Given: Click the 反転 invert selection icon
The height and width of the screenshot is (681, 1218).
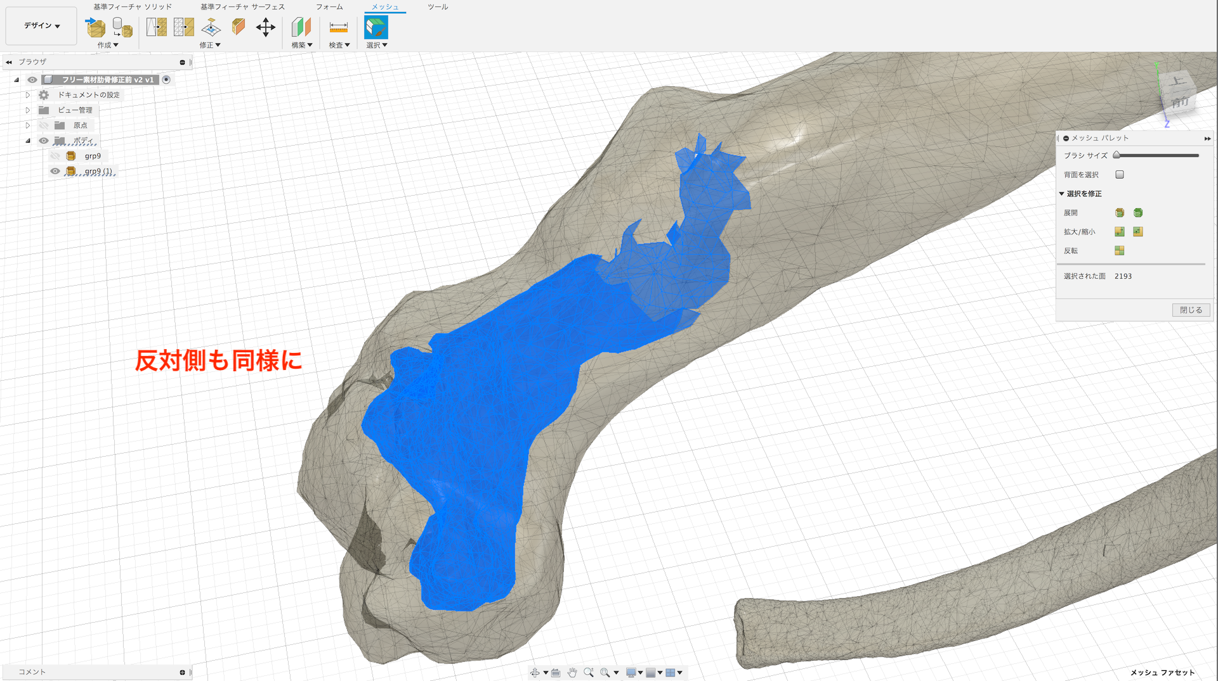Looking at the screenshot, I should click(1120, 251).
